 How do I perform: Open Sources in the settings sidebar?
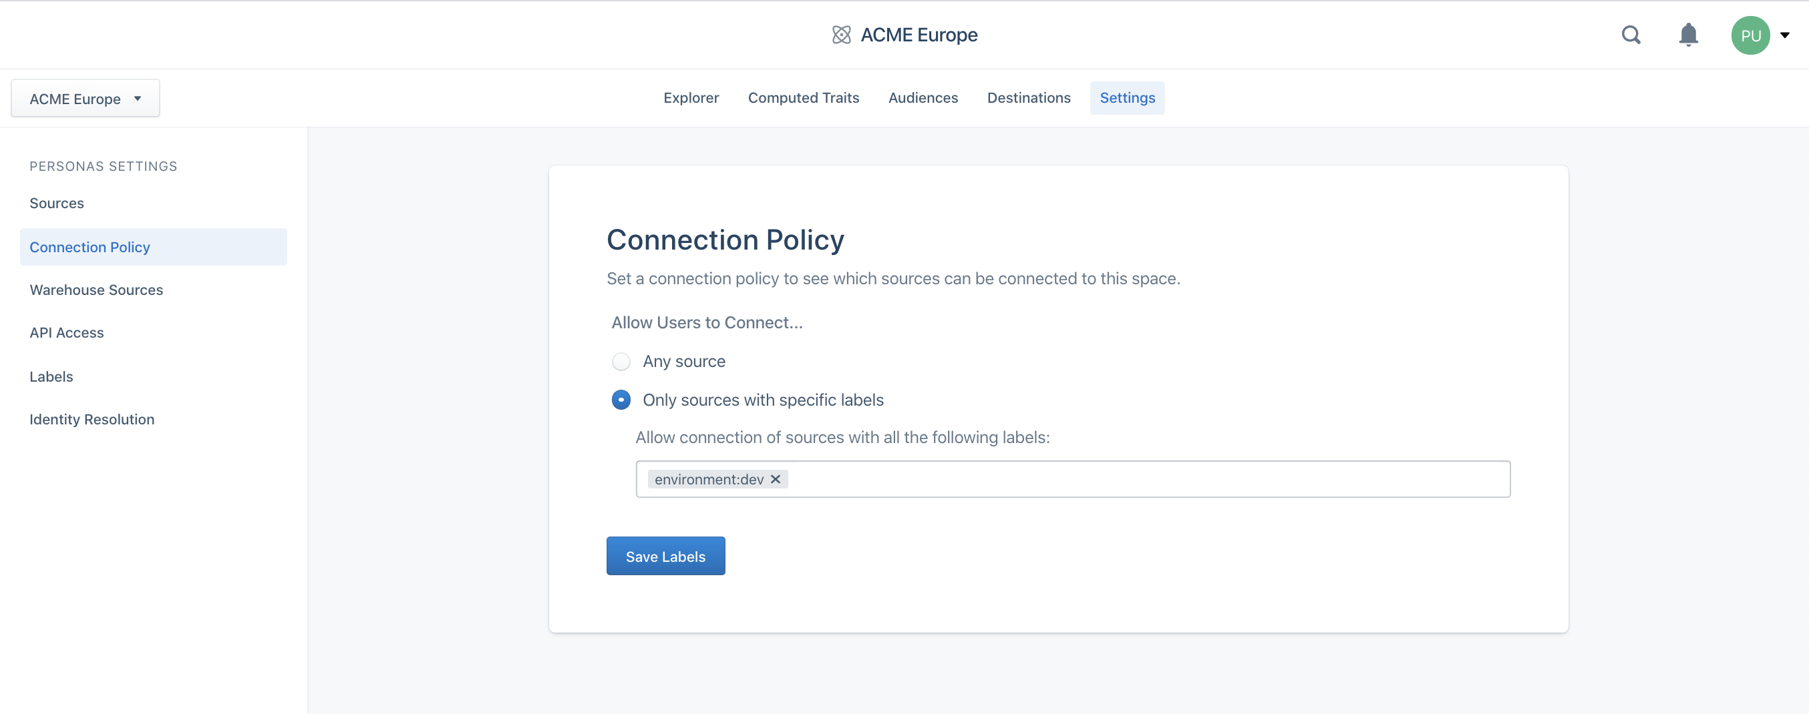pos(57,204)
